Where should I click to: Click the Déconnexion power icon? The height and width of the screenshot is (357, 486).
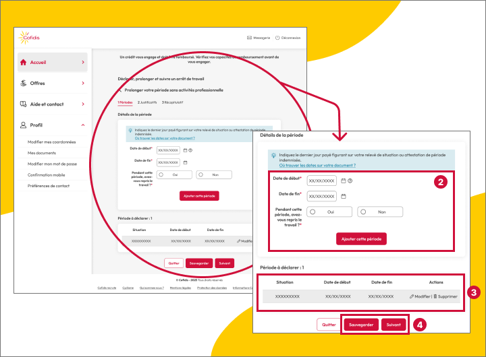[x=277, y=38]
